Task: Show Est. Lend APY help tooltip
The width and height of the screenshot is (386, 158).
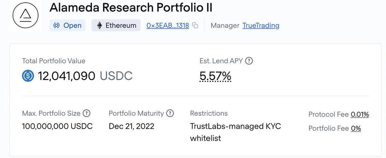Action: pos(249,61)
